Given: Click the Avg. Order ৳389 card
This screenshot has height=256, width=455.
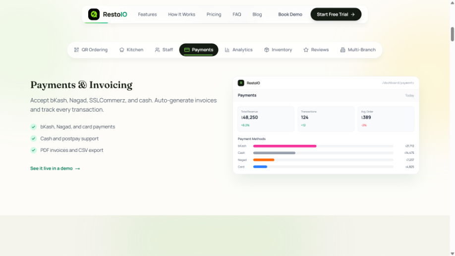Looking at the screenshot, I should (x=386, y=119).
